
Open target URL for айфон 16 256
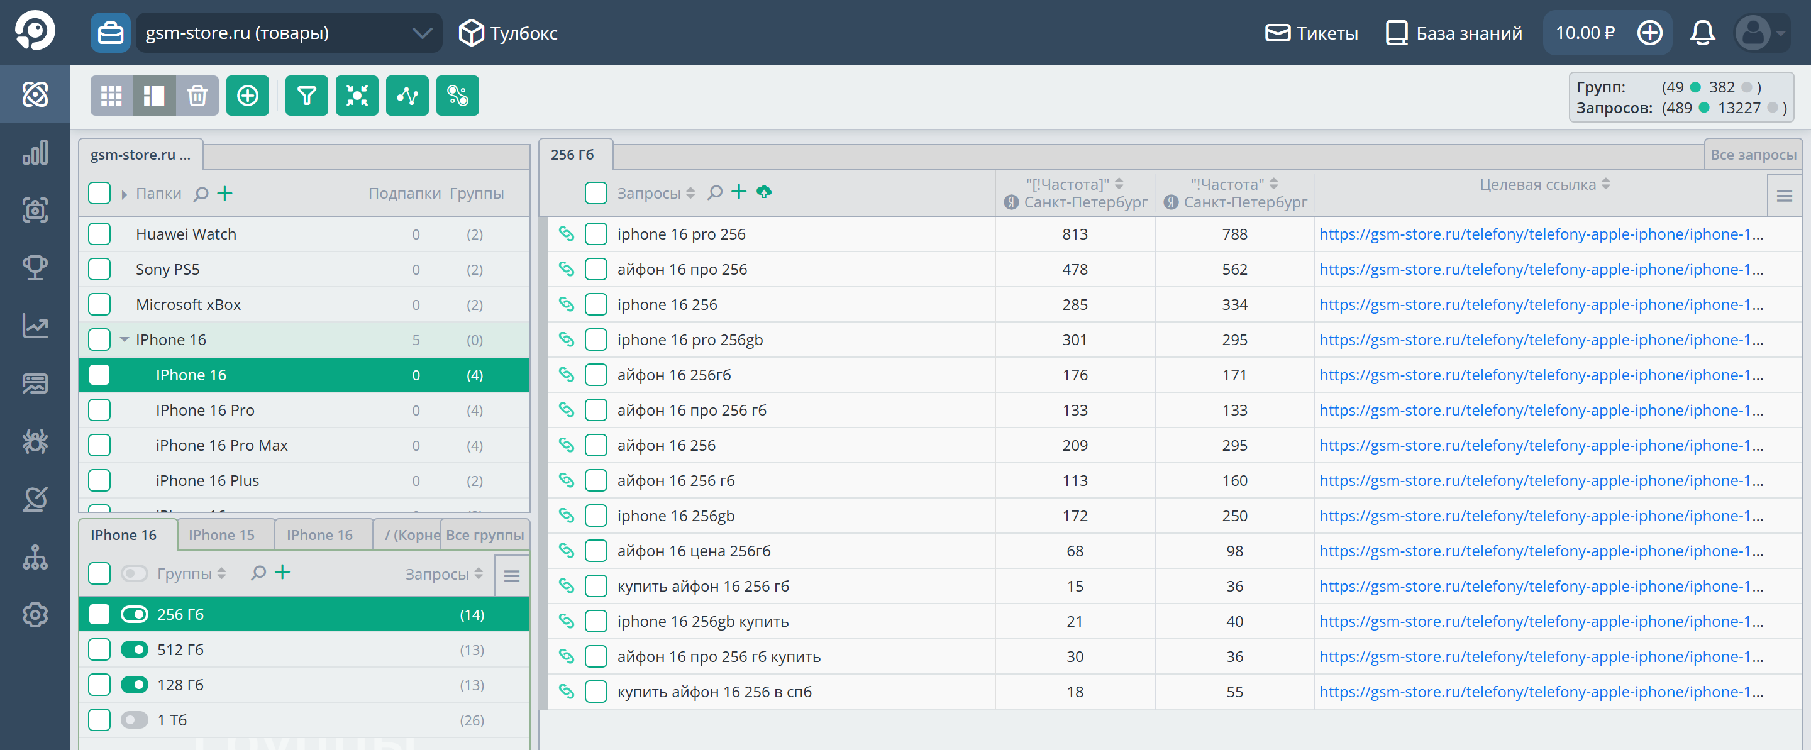click(1541, 445)
